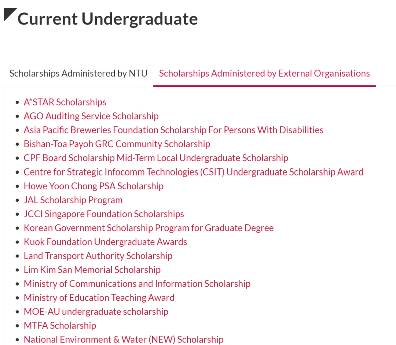
Task: Open Korean Government Scholarship Program link
Action: tap(149, 228)
